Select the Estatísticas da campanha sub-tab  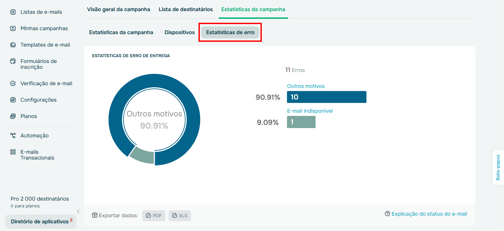click(121, 32)
